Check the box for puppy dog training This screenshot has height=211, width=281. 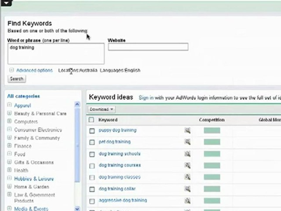point(92,131)
